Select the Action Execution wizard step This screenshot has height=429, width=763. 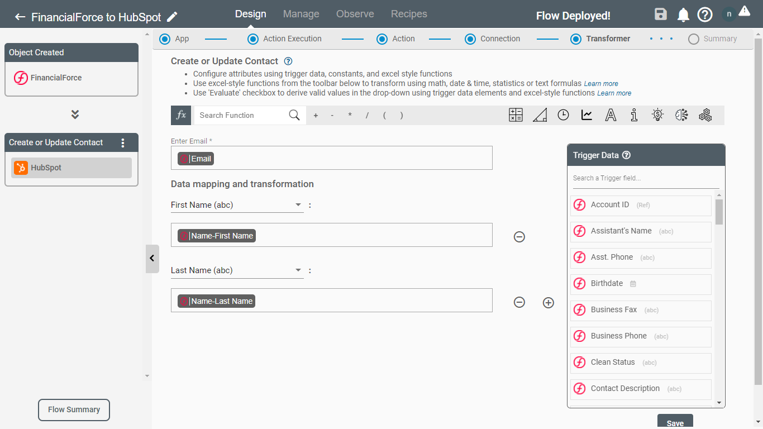(285, 39)
